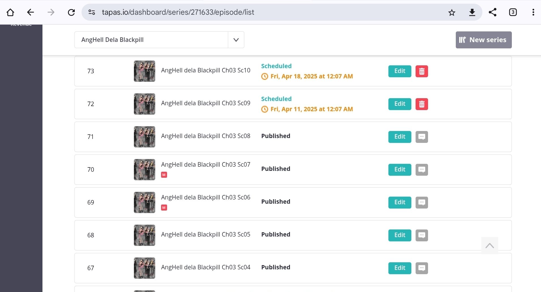Go to browser home page
The image size is (541, 292).
click(x=10, y=12)
